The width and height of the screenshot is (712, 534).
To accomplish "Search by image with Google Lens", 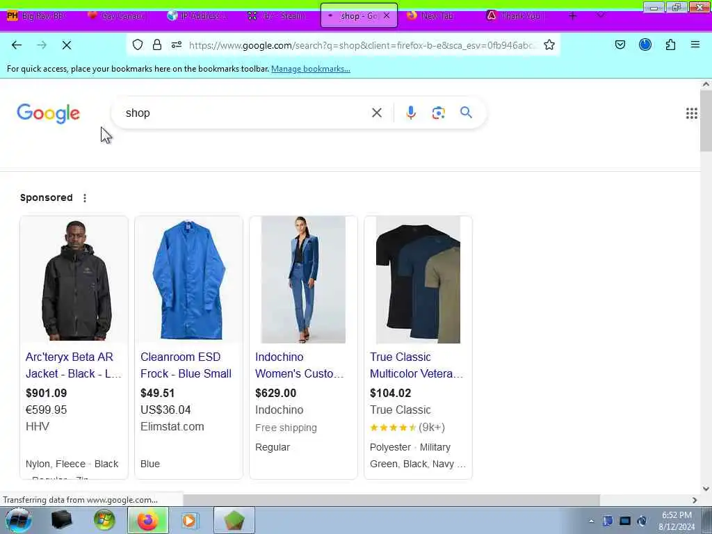I will point(439,113).
